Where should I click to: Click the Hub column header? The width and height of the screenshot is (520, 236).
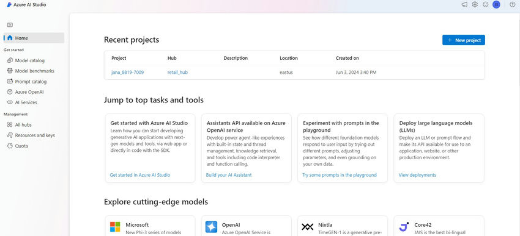(x=172, y=58)
